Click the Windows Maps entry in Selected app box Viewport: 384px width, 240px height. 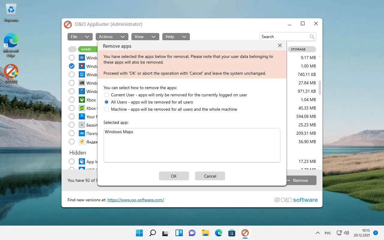pyautogui.click(x=119, y=132)
